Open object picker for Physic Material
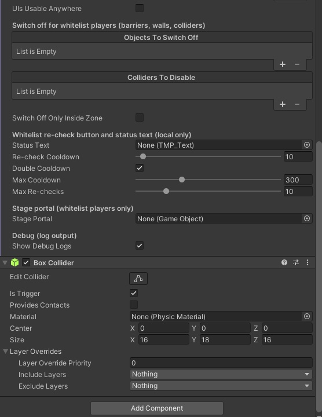Viewport: 322px width, 417px height. 307,316
